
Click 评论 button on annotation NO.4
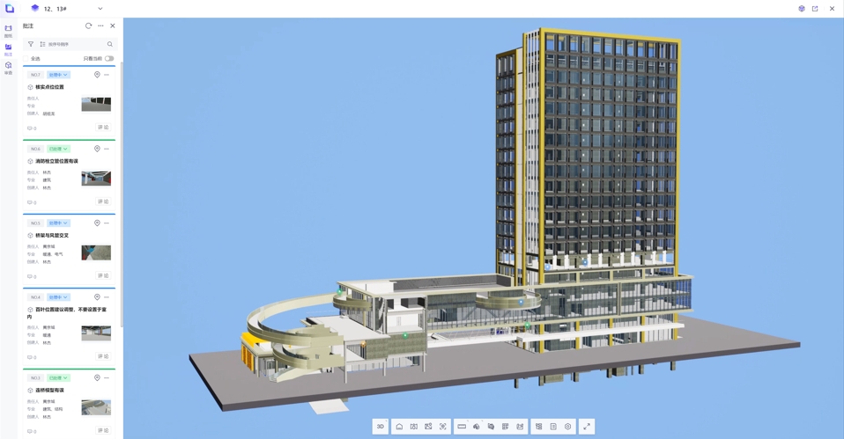(x=103, y=357)
